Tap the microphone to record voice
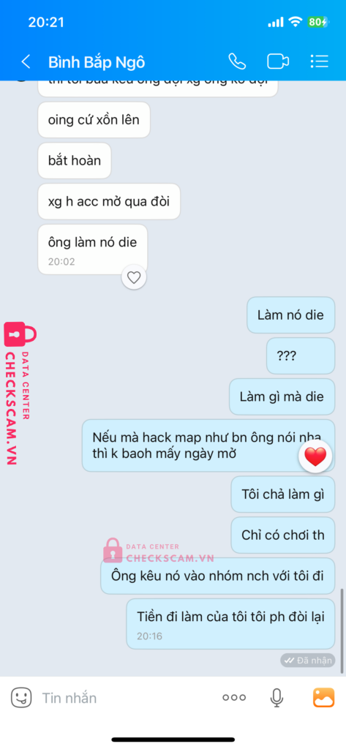This screenshot has height=749, width=346. click(277, 698)
